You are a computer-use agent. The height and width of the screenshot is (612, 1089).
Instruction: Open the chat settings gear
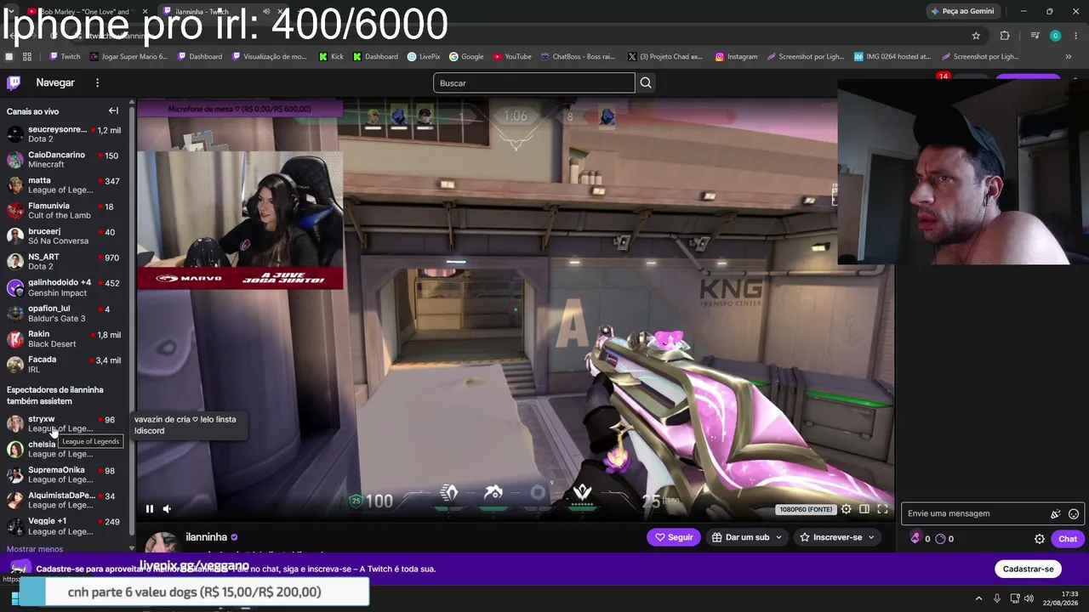(x=1039, y=539)
